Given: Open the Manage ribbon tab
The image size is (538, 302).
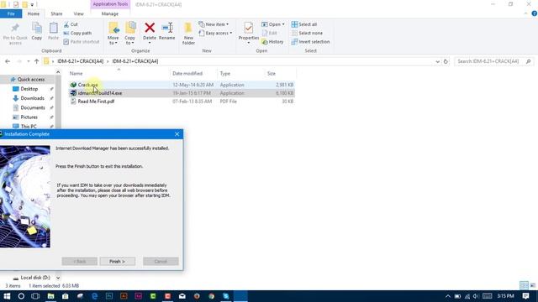Looking at the screenshot, I should [110, 13].
